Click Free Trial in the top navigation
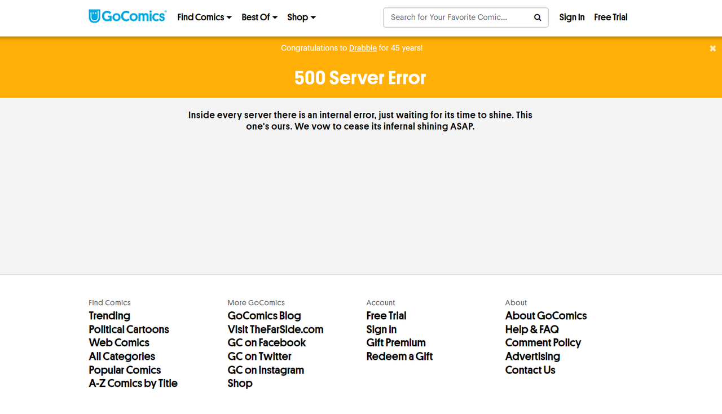The image size is (722, 414). 610,17
